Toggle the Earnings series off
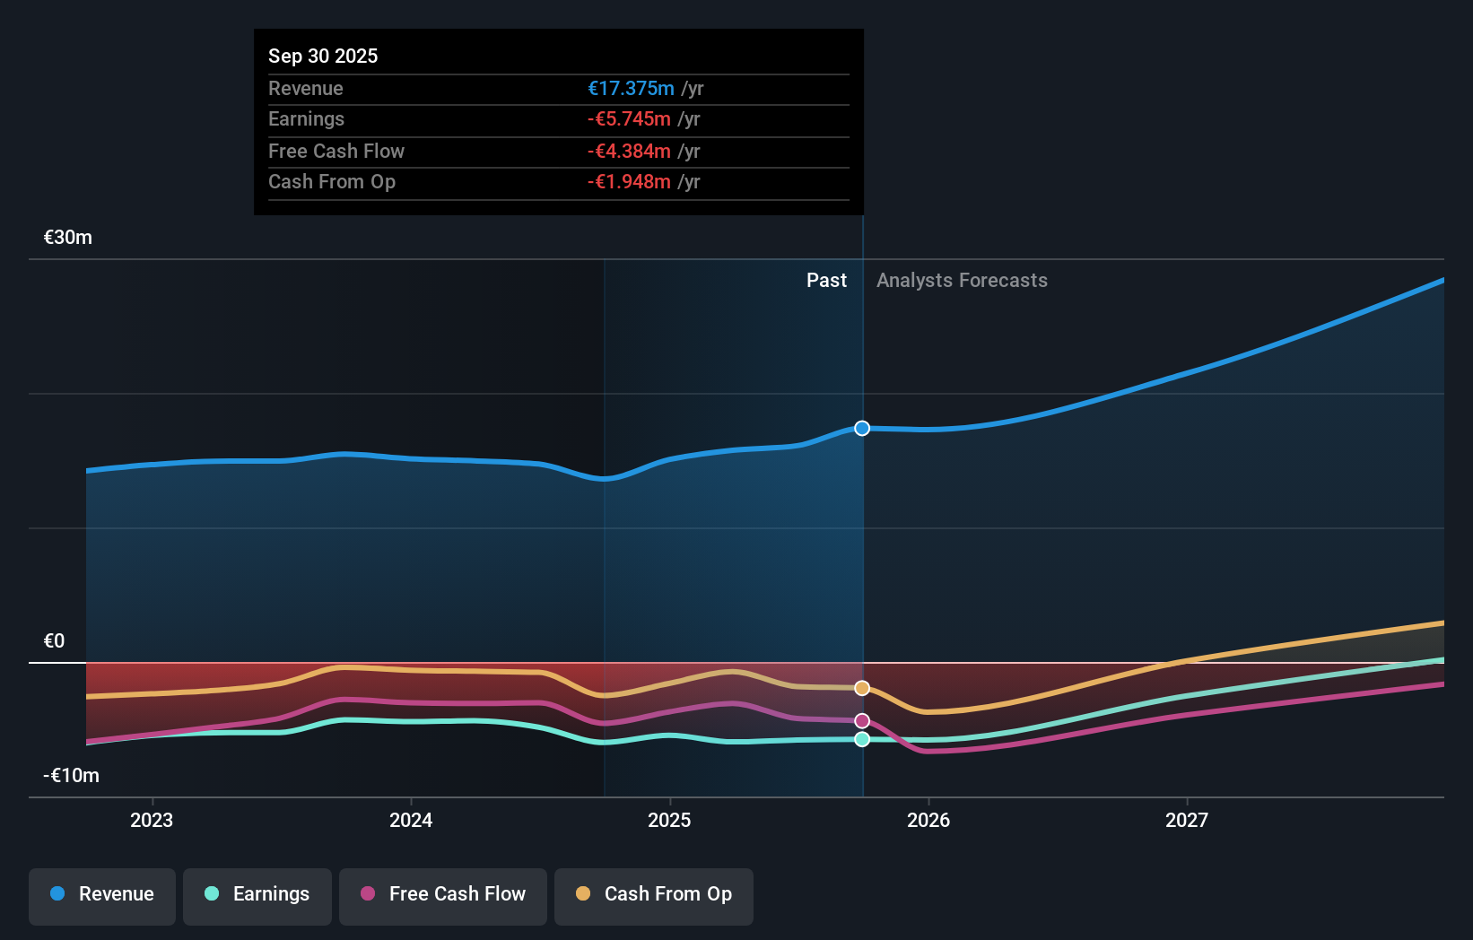Viewport: 1473px width, 940px height. pos(257,894)
